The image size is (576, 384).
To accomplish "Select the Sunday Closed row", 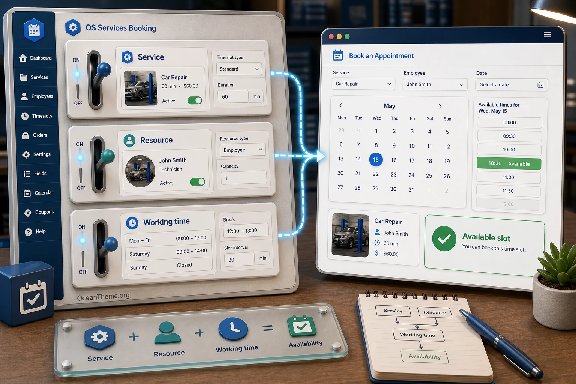I will (x=169, y=266).
